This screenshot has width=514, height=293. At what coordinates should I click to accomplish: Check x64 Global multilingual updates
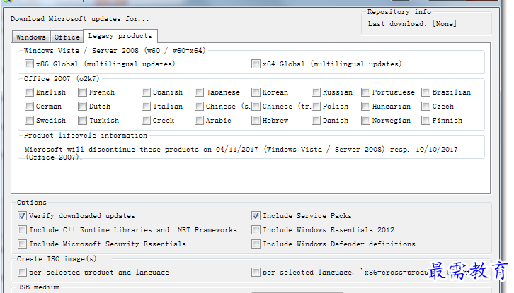pyautogui.click(x=256, y=64)
